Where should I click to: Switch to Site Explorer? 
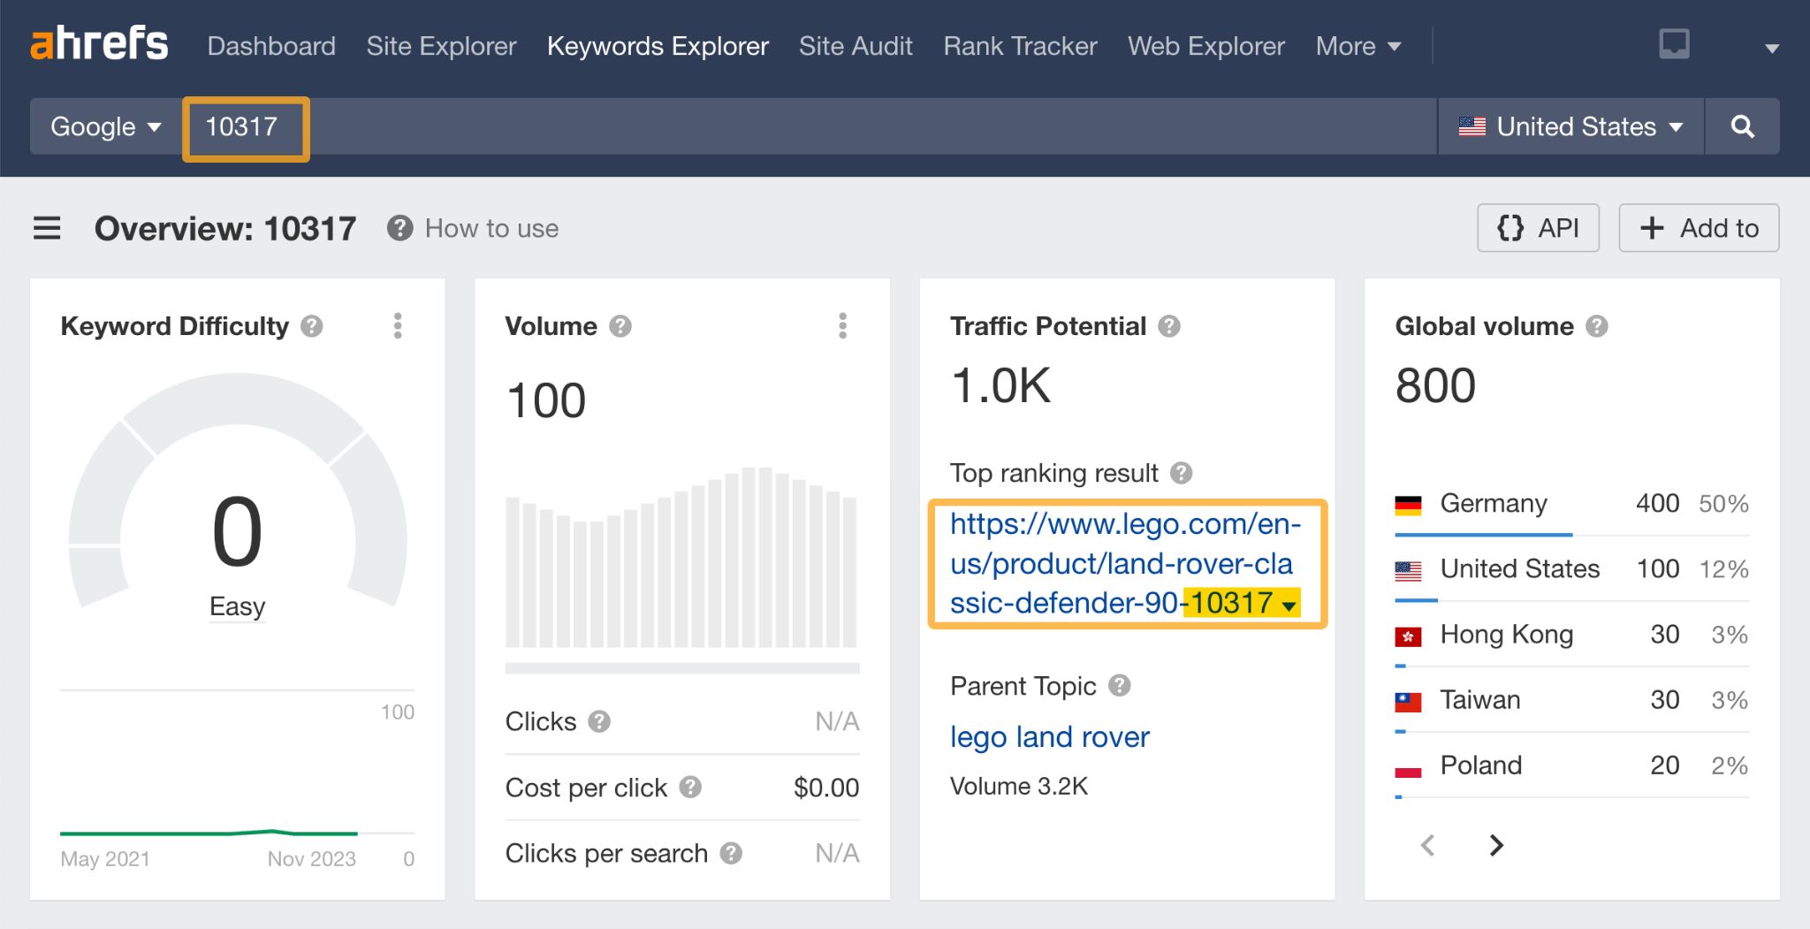[441, 46]
